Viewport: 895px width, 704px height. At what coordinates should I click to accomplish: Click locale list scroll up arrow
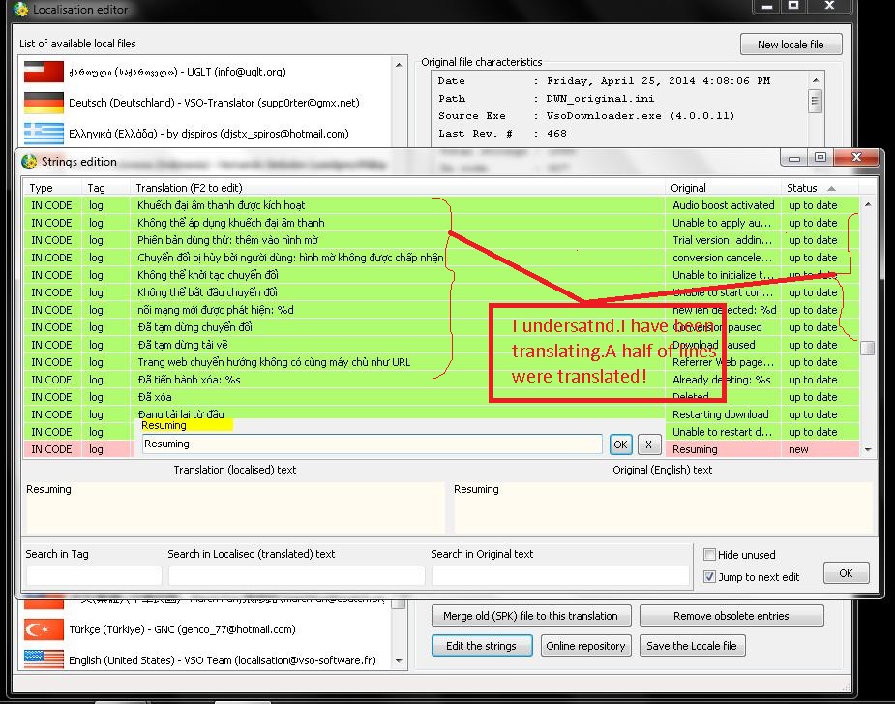pyautogui.click(x=399, y=65)
